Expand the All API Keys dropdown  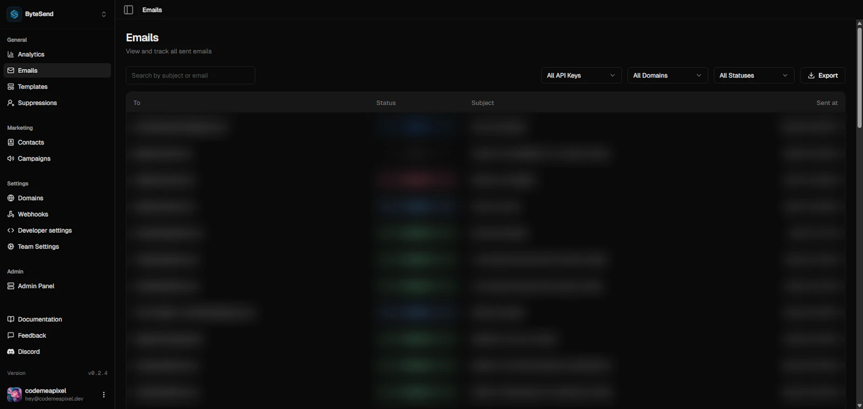[x=581, y=75]
